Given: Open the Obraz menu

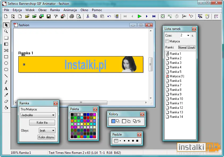Looking at the screenshot, I should click(43, 10).
